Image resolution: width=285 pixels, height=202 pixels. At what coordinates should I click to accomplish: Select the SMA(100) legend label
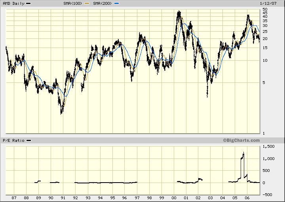pos(73,4)
